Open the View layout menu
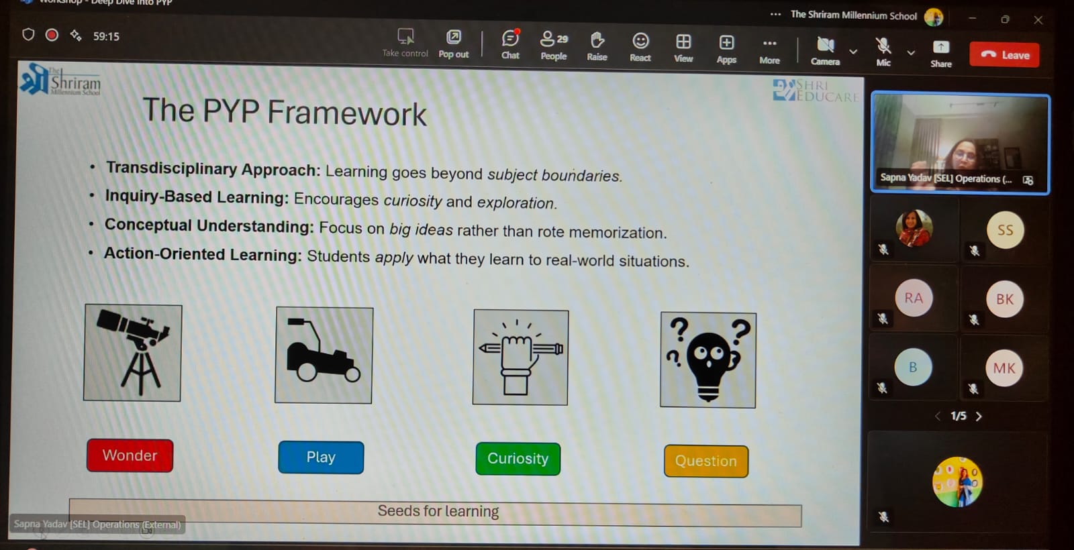Viewport: 1074px width, 550px height. [x=683, y=47]
